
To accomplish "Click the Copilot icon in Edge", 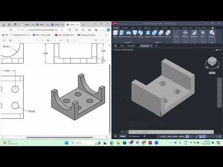I will coord(108,30).
